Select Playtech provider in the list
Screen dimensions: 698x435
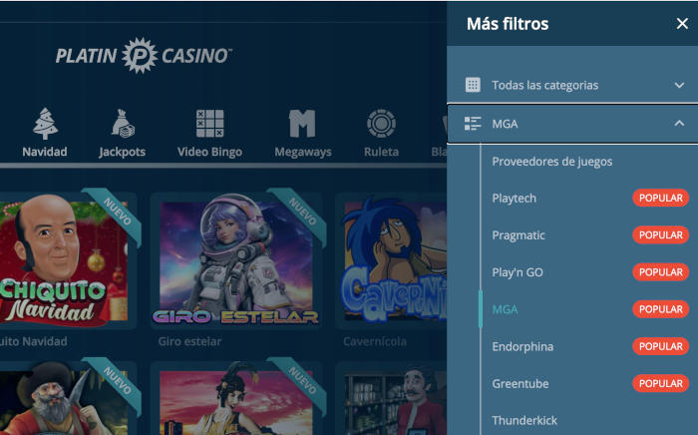pos(515,199)
